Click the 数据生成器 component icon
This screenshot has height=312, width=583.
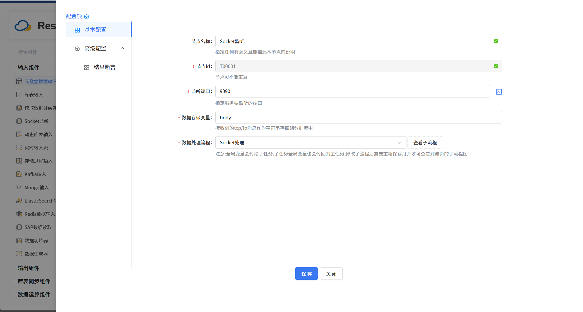[x=19, y=253]
